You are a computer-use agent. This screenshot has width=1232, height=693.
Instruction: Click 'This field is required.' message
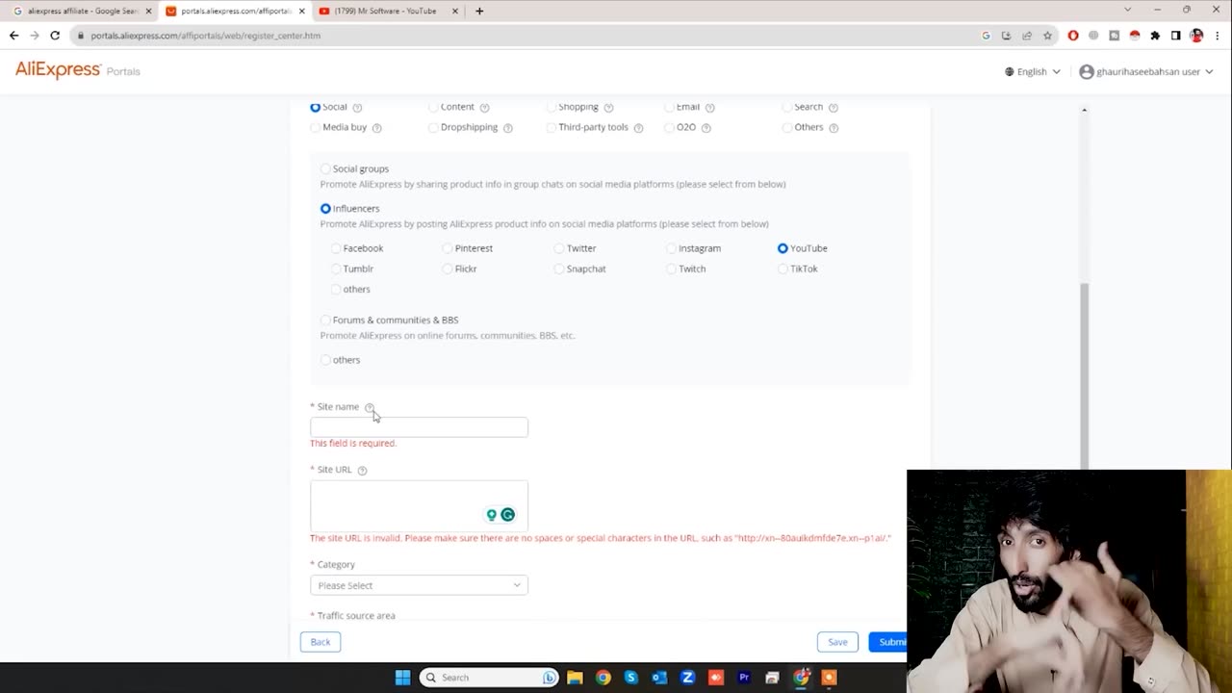click(x=353, y=444)
